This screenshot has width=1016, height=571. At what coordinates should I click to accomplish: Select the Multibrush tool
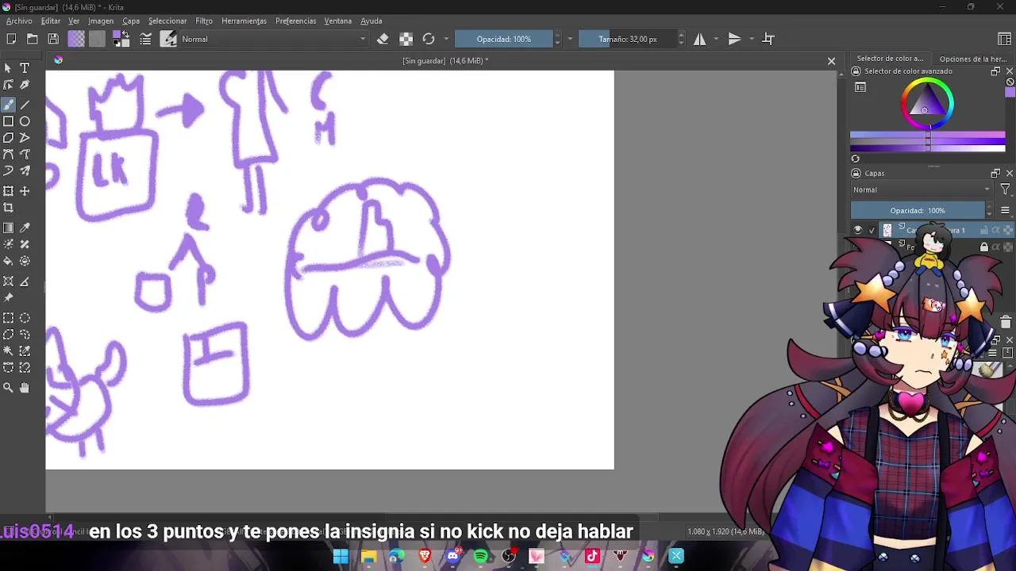point(25,171)
